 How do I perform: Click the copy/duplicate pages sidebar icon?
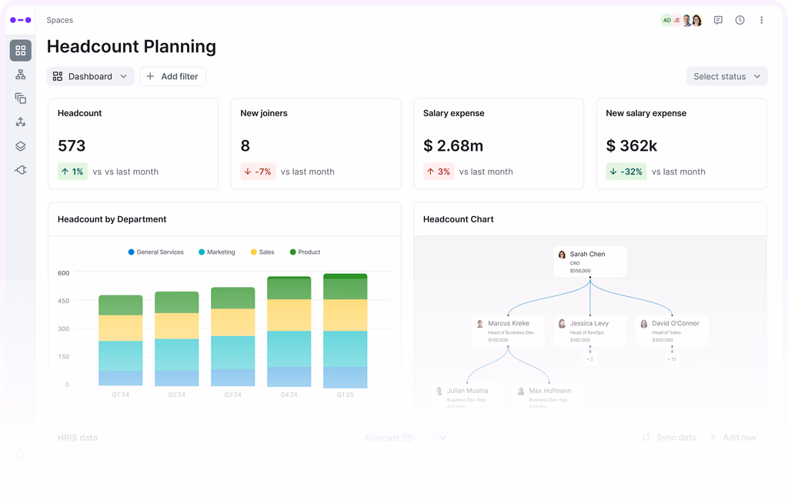click(21, 98)
